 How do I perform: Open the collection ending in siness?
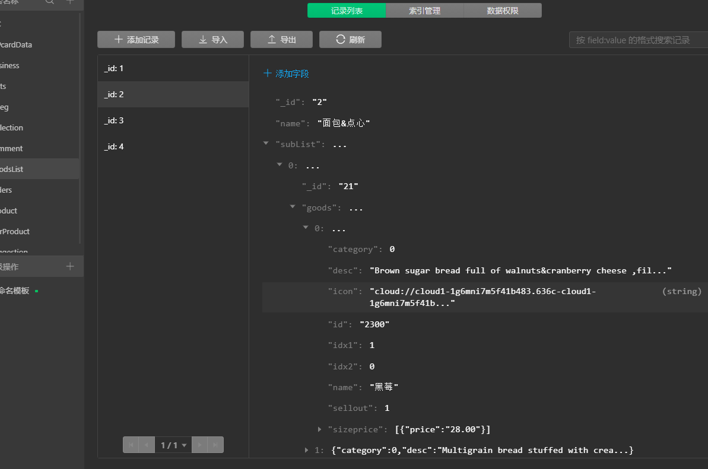[39, 65]
